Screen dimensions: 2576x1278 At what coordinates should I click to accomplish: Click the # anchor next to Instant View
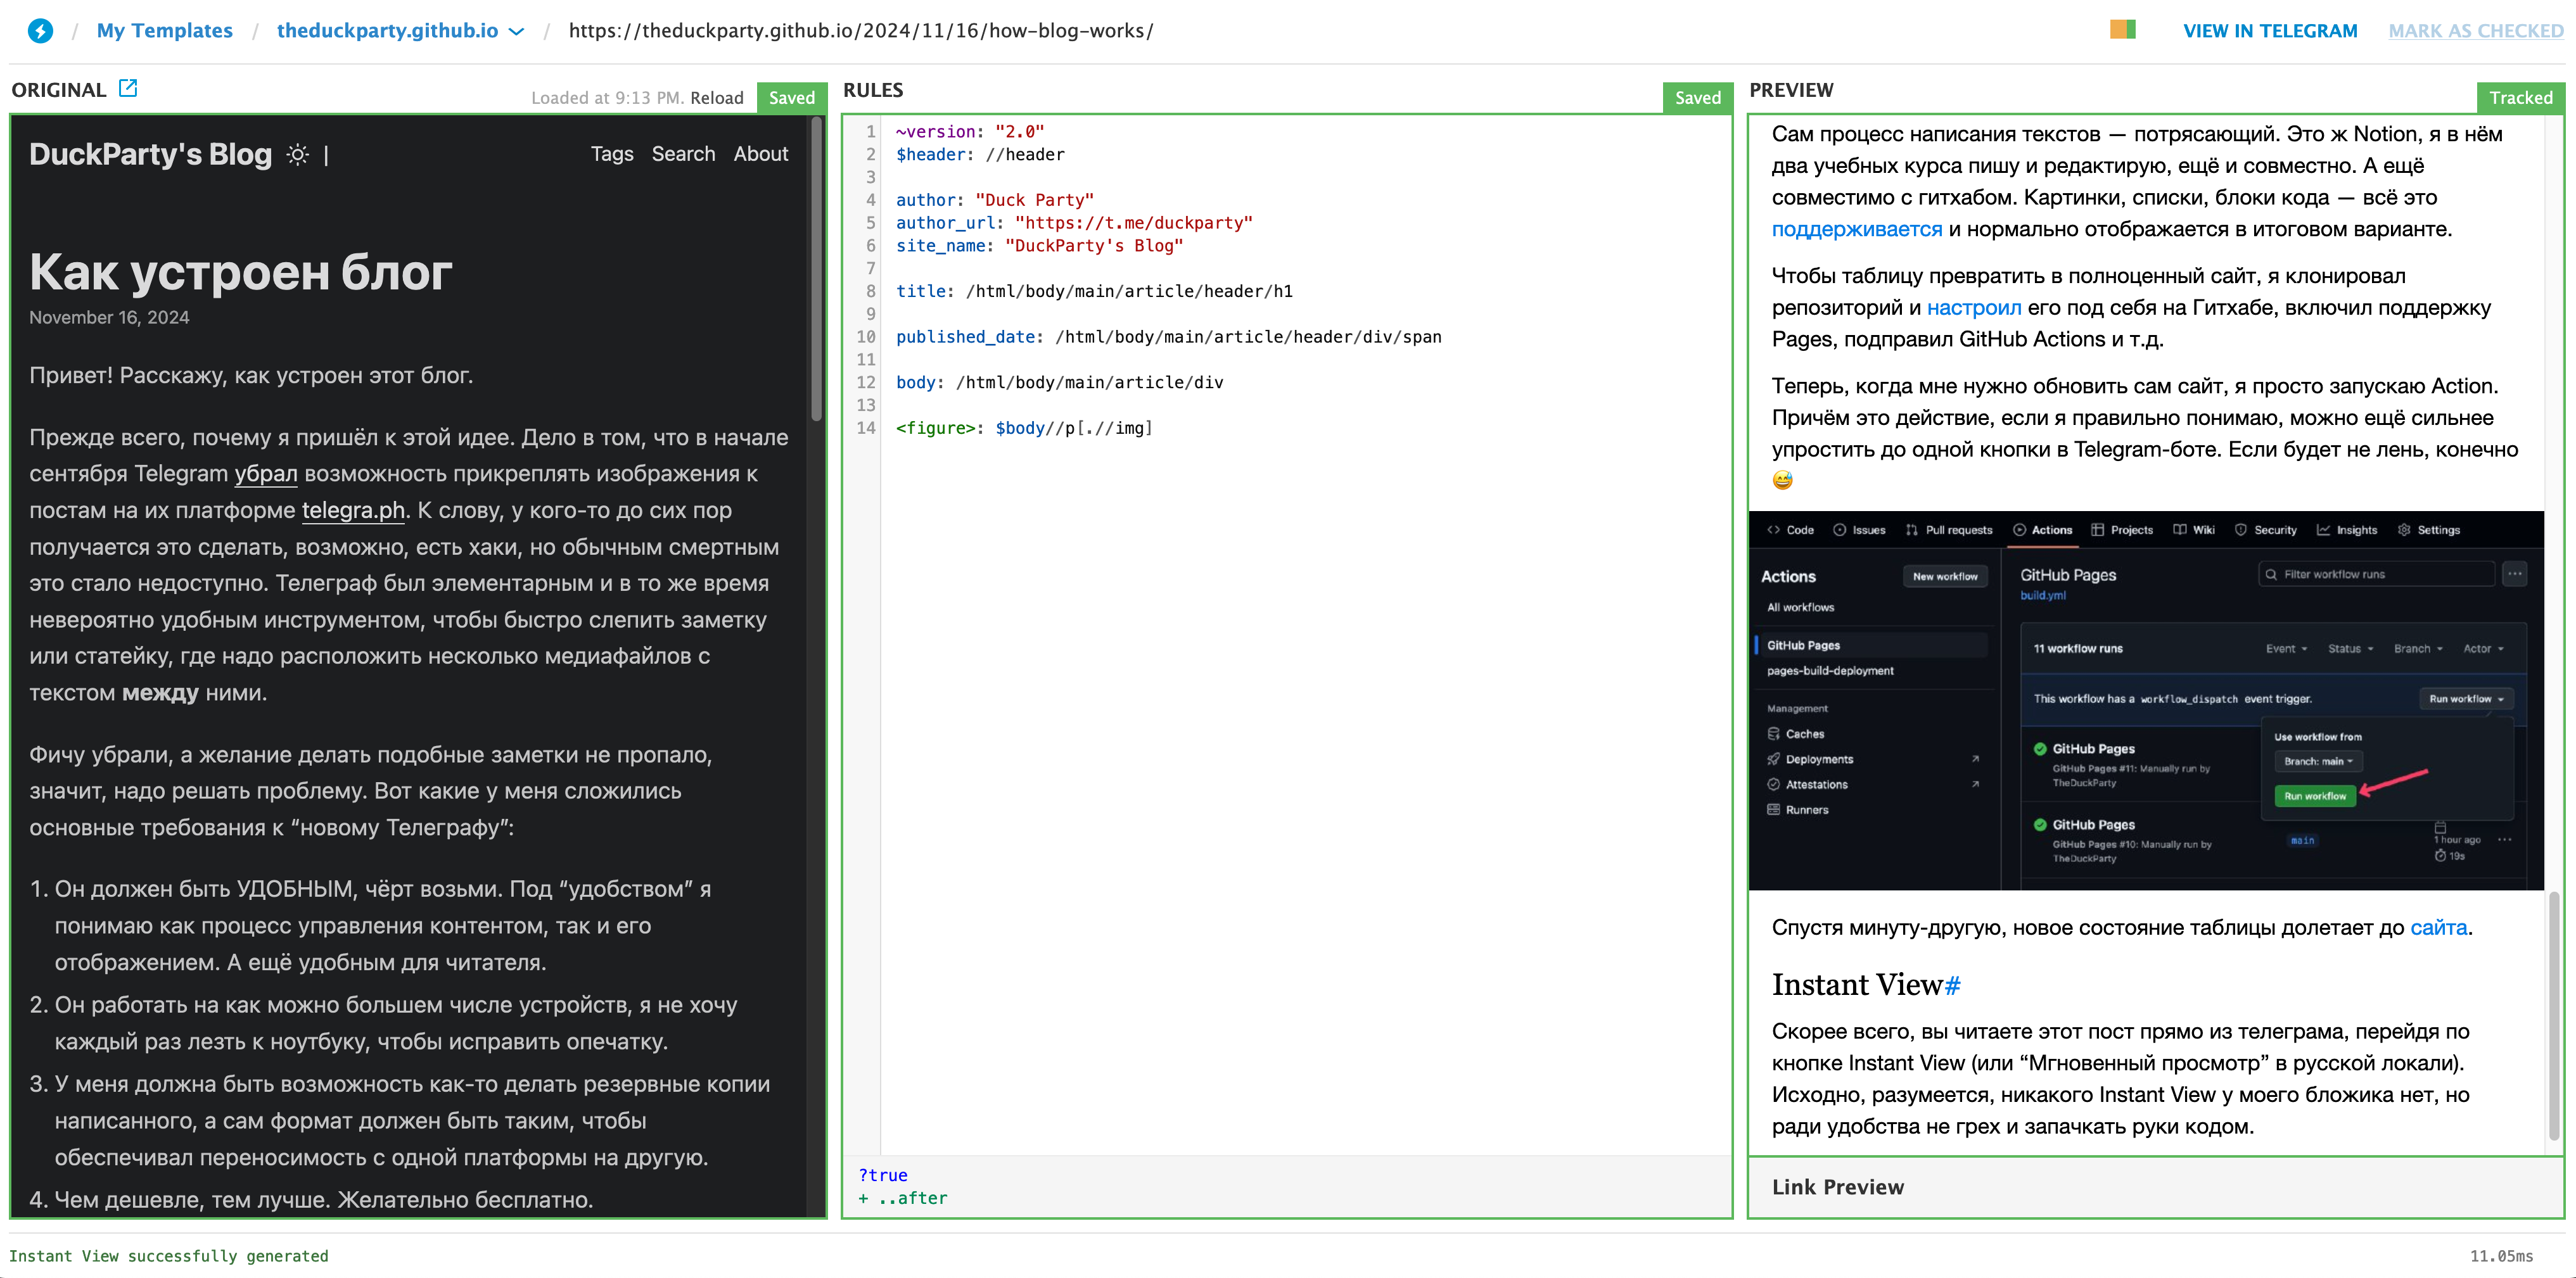pyautogui.click(x=1952, y=986)
